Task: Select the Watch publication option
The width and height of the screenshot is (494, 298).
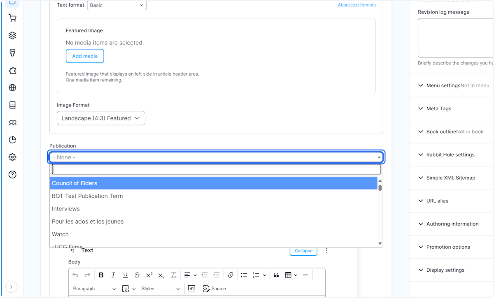Action: (x=213, y=234)
